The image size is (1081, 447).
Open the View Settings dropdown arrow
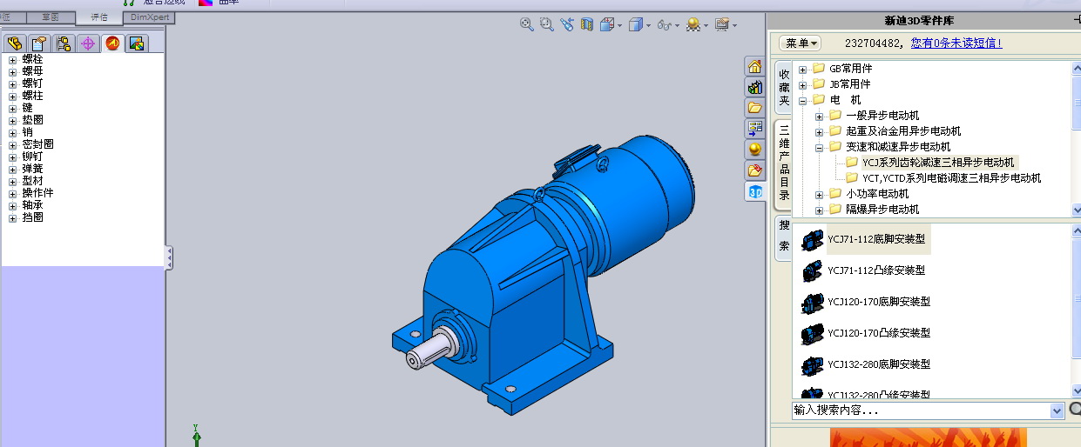734,26
